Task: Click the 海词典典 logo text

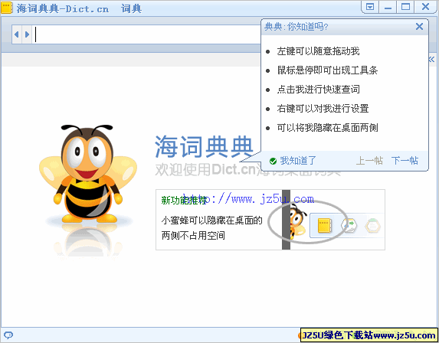Action: click(204, 147)
